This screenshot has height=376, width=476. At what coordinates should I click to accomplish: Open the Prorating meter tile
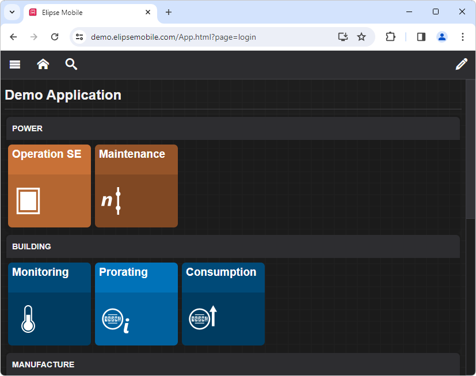coord(136,304)
